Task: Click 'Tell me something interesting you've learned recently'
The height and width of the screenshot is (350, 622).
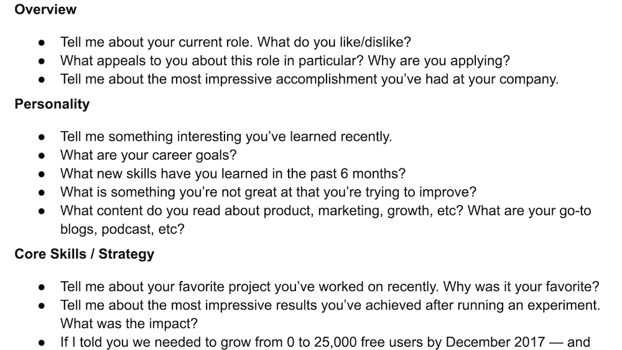Action: point(226,137)
